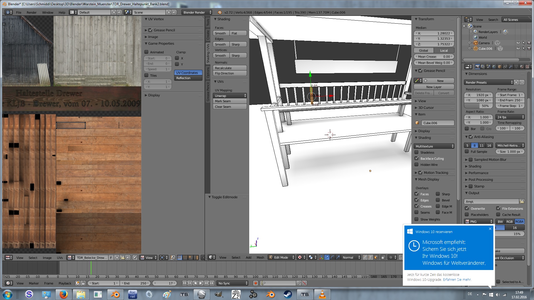Image resolution: width=534 pixels, height=300 pixels.
Task: Click the Recalculate normals button
Action: coord(230,68)
